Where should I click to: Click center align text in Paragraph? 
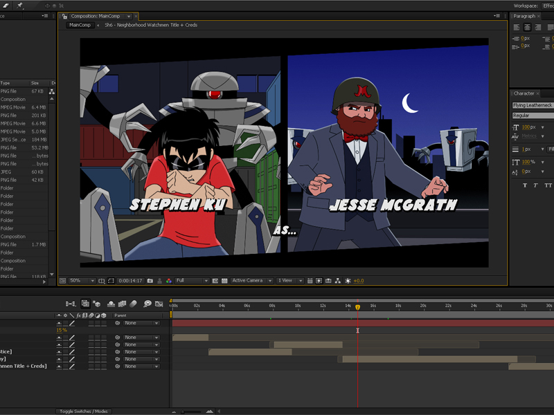(x=527, y=27)
